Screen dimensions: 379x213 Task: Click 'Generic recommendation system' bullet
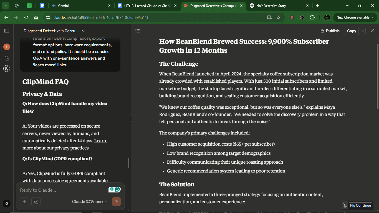pos(226,171)
